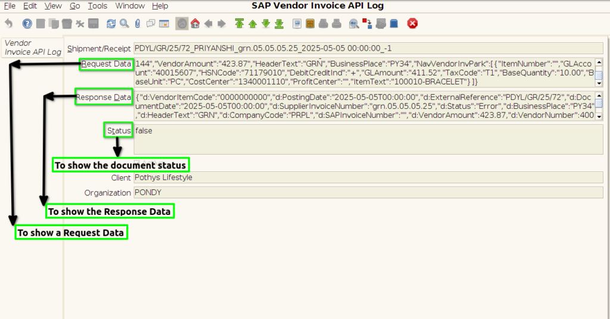Click the Request Data scrollbar up arrow
The height and width of the screenshot is (319, 610).
[x=599, y=62]
